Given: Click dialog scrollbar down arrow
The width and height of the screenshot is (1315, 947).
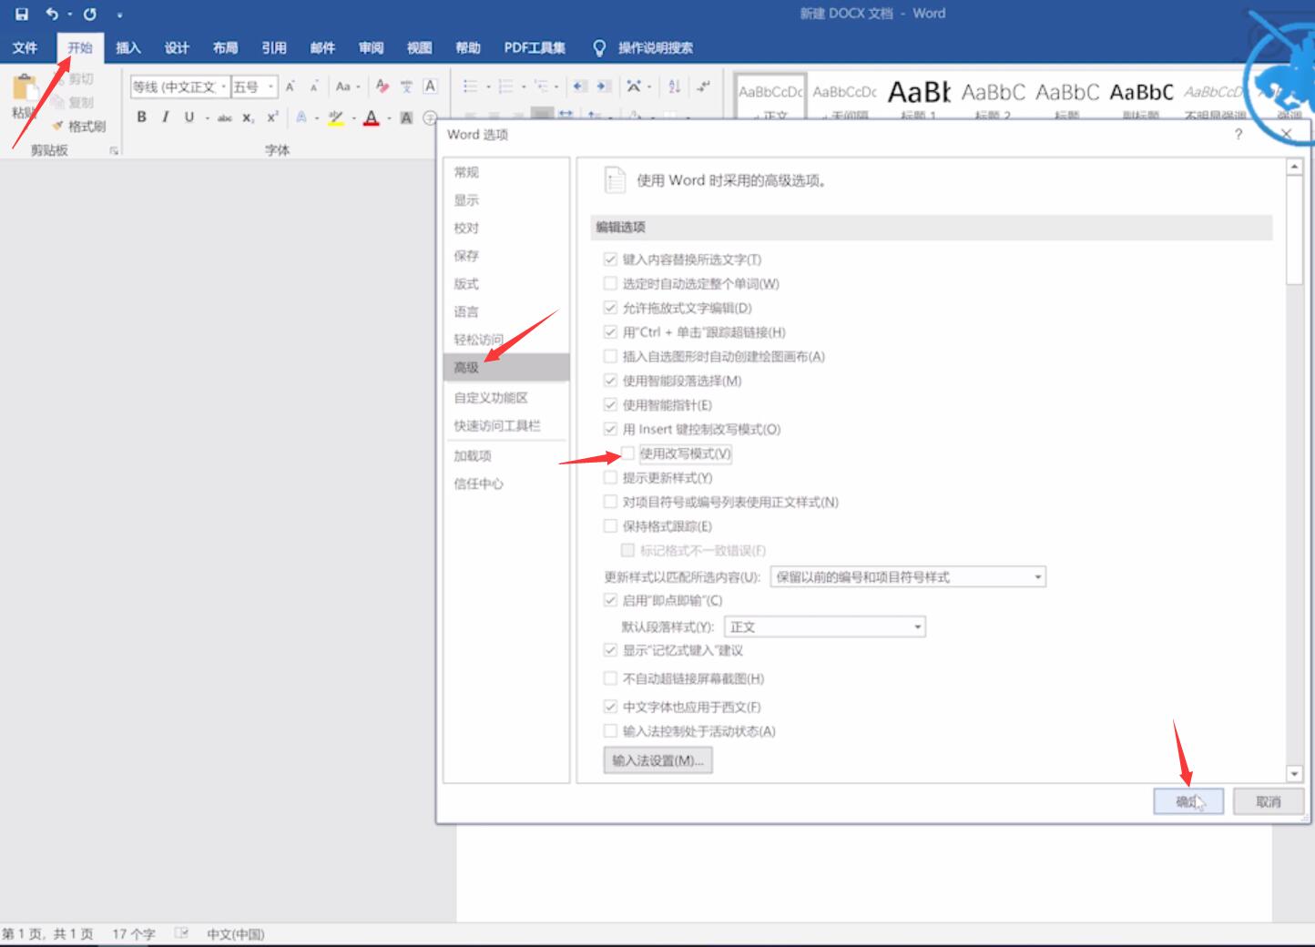Looking at the screenshot, I should [1295, 773].
